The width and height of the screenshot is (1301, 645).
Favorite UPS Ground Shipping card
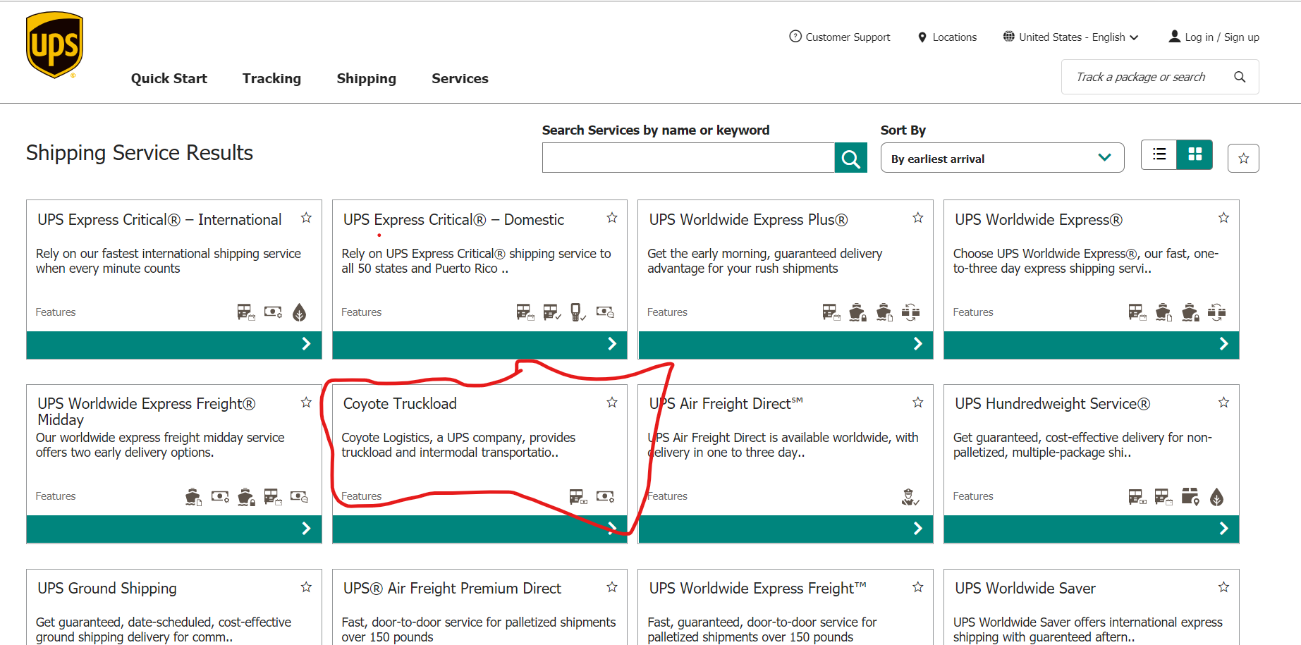click(306, 587)
